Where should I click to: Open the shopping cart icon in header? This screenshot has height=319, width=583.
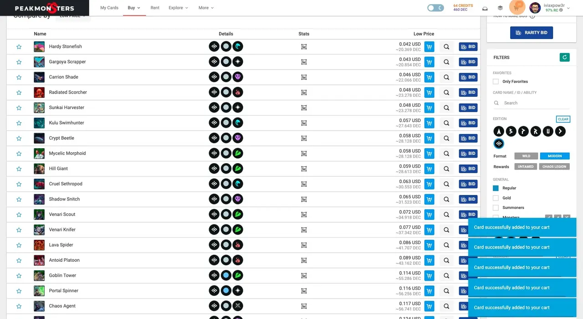(x=517, y=8)
